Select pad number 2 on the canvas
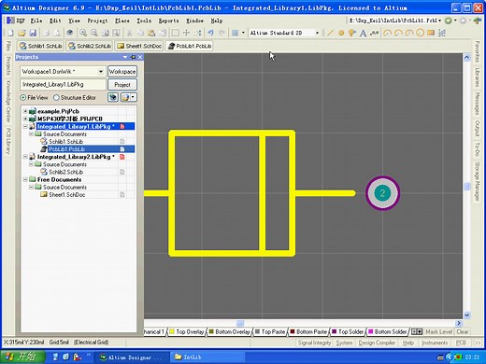 (x=382, y=193)
